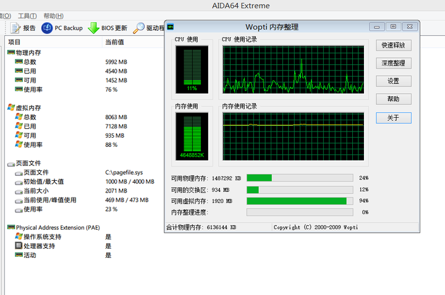Click the 关于 about button
The height and width of the screenshot is (295, 445).
(393, 118)
